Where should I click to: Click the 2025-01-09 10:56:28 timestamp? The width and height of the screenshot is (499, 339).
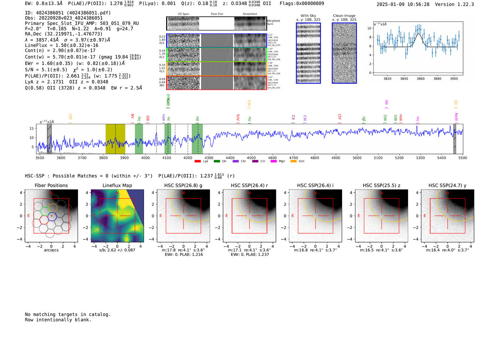point(403,4)
